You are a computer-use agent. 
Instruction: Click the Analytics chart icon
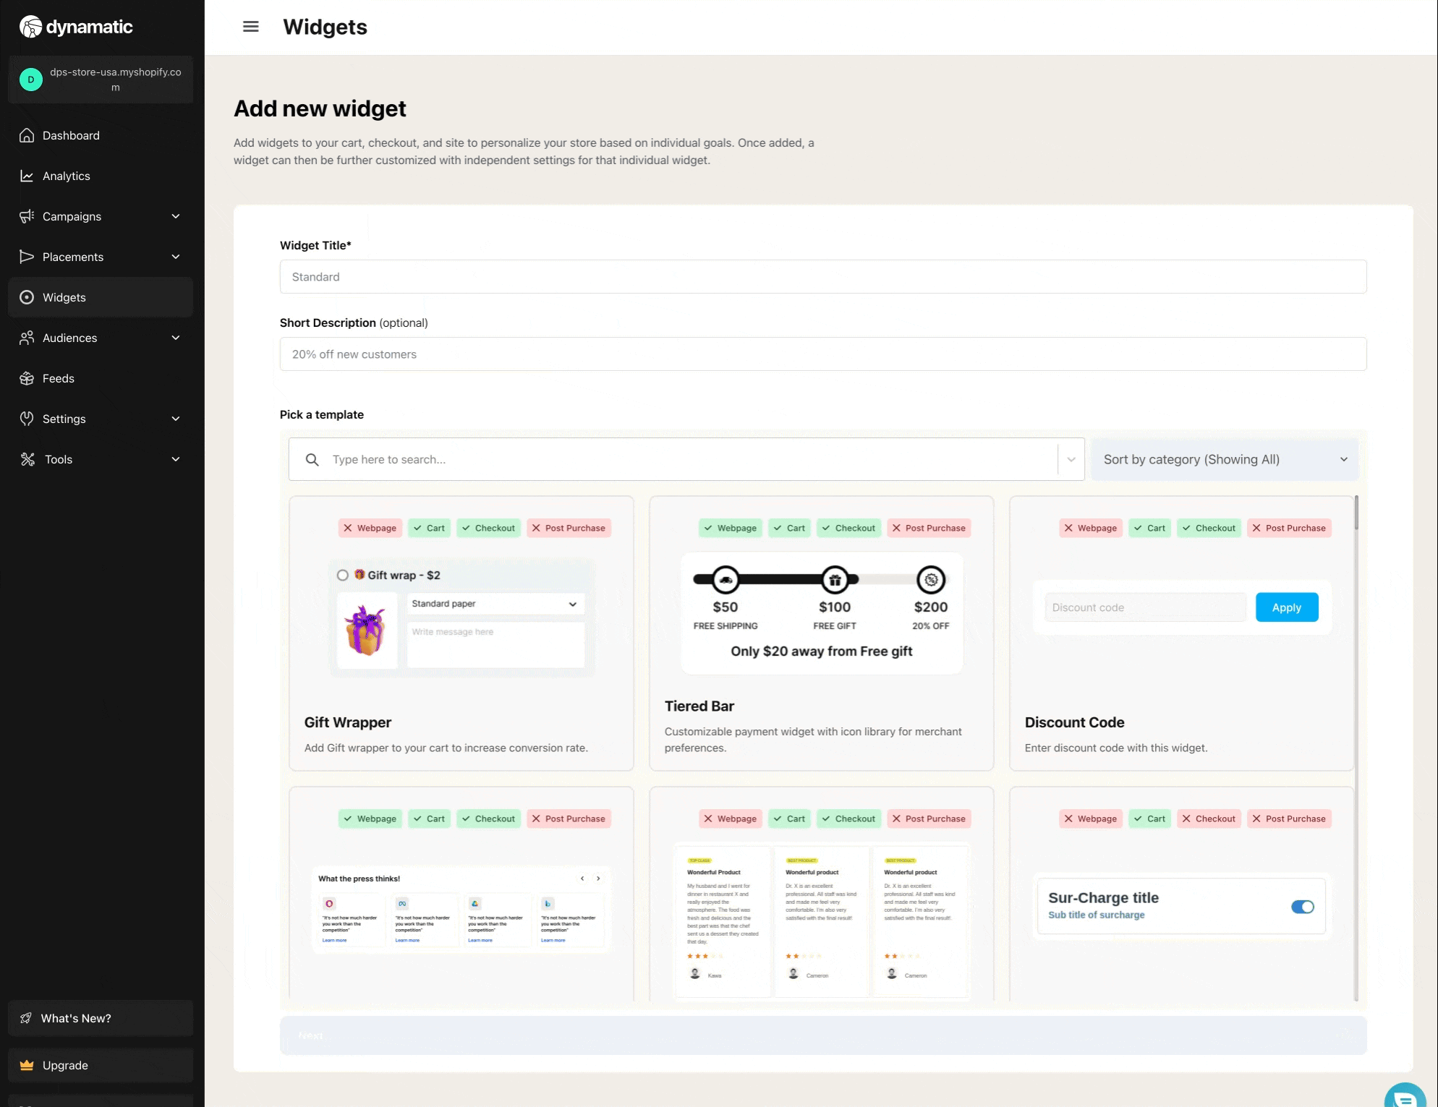(27, 176)
